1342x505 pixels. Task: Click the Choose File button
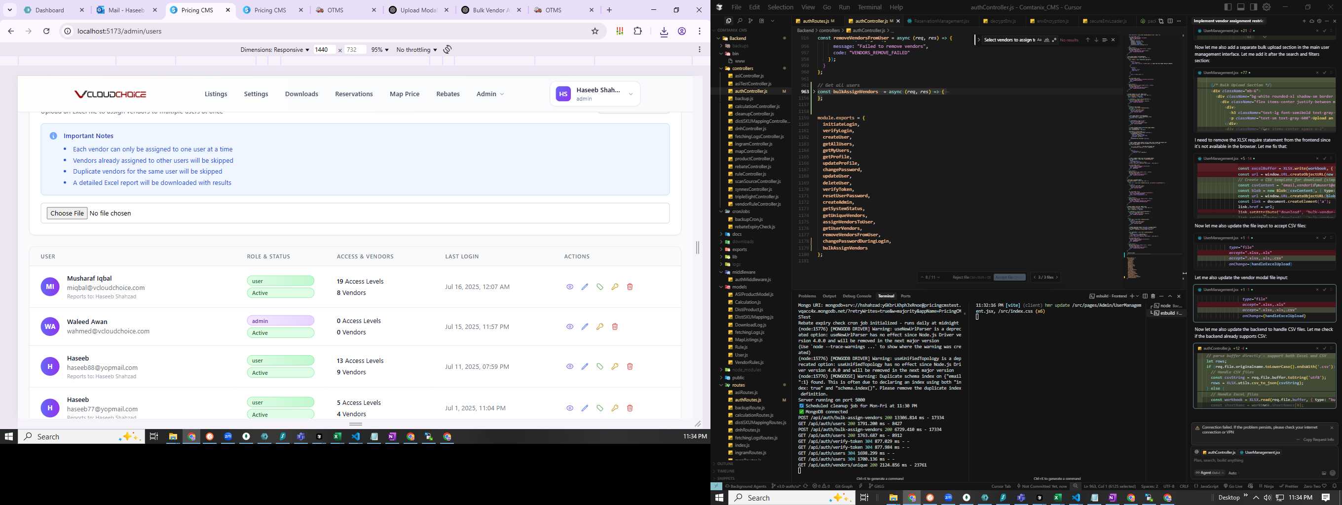(x=67, y=213)
